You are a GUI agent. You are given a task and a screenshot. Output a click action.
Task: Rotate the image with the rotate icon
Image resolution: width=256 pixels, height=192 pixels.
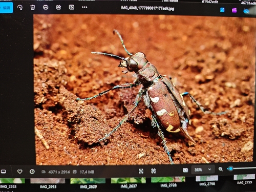tap(20, 8)
